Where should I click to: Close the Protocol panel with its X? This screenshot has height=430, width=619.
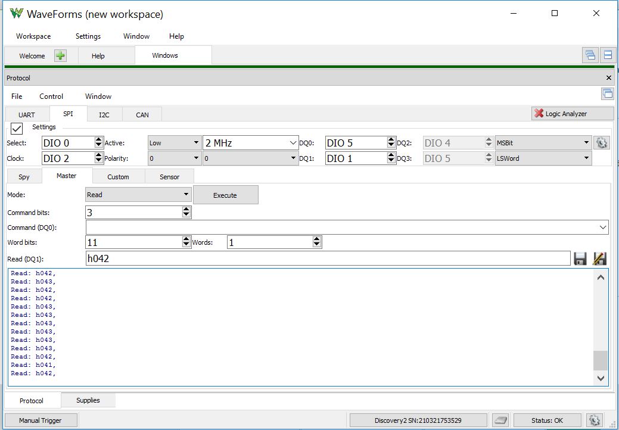tap(608, 77)
